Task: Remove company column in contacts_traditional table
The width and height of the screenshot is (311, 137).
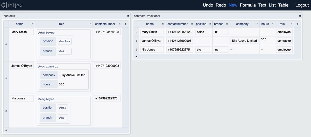Action: (258, 24)
